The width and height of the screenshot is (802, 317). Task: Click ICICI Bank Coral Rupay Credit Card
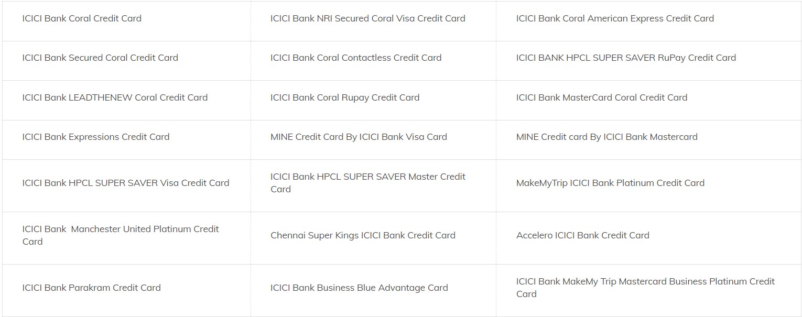tap(345, 97)
